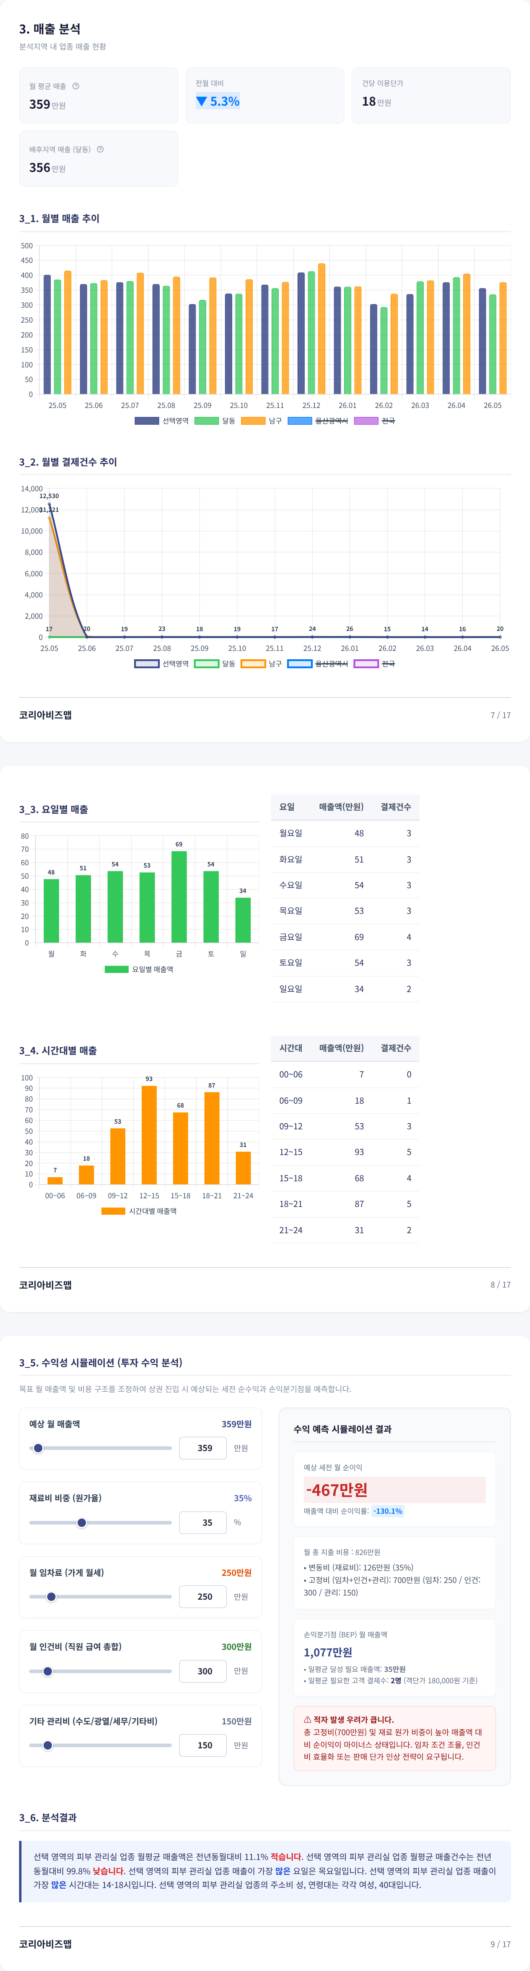Click the 기타 관리비 slider handle
The height and width of the screenshot is (1971, 530).
pyautogui.click(x=47, y=1745)
